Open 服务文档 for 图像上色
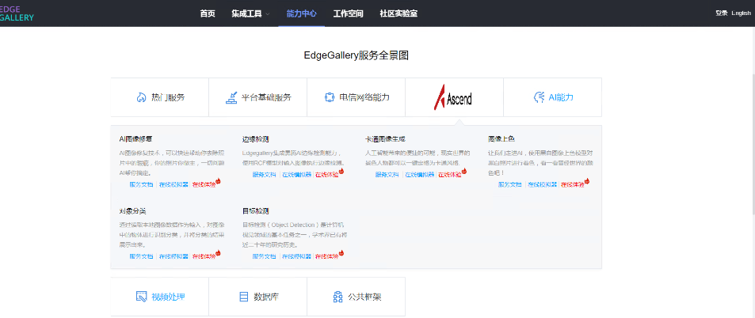This screenshot has width=755, height=318. pyautogui.click(x=510, y=184)
